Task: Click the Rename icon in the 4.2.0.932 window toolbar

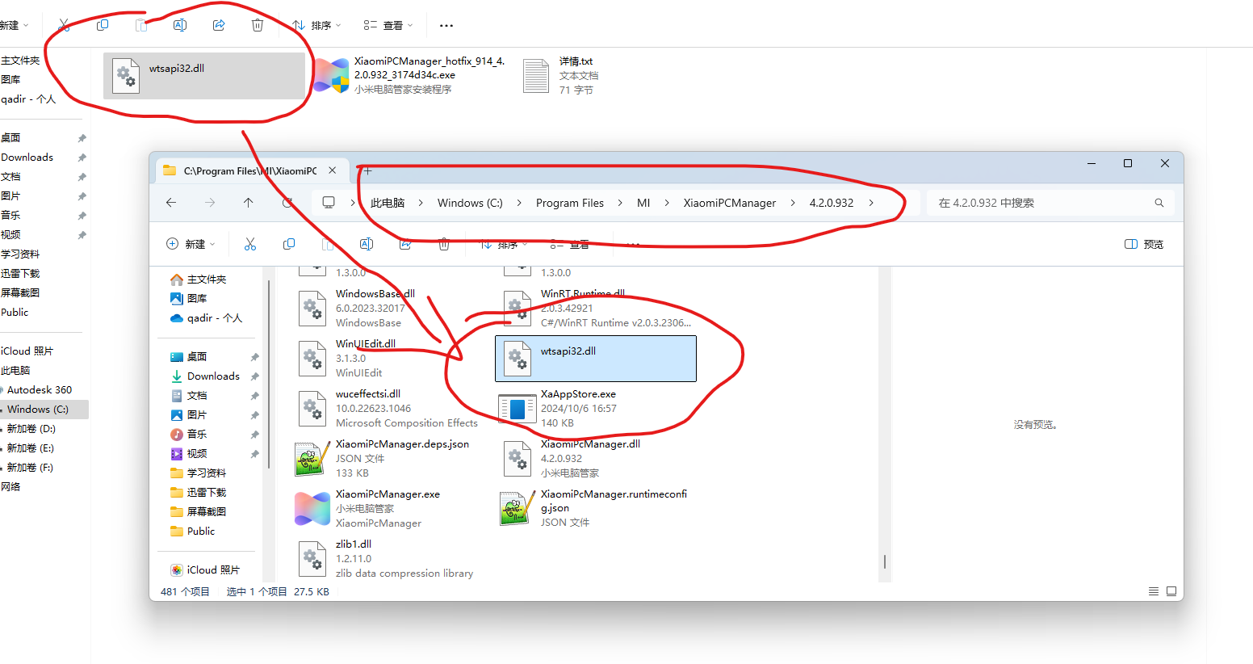Action: click(367, 244)
